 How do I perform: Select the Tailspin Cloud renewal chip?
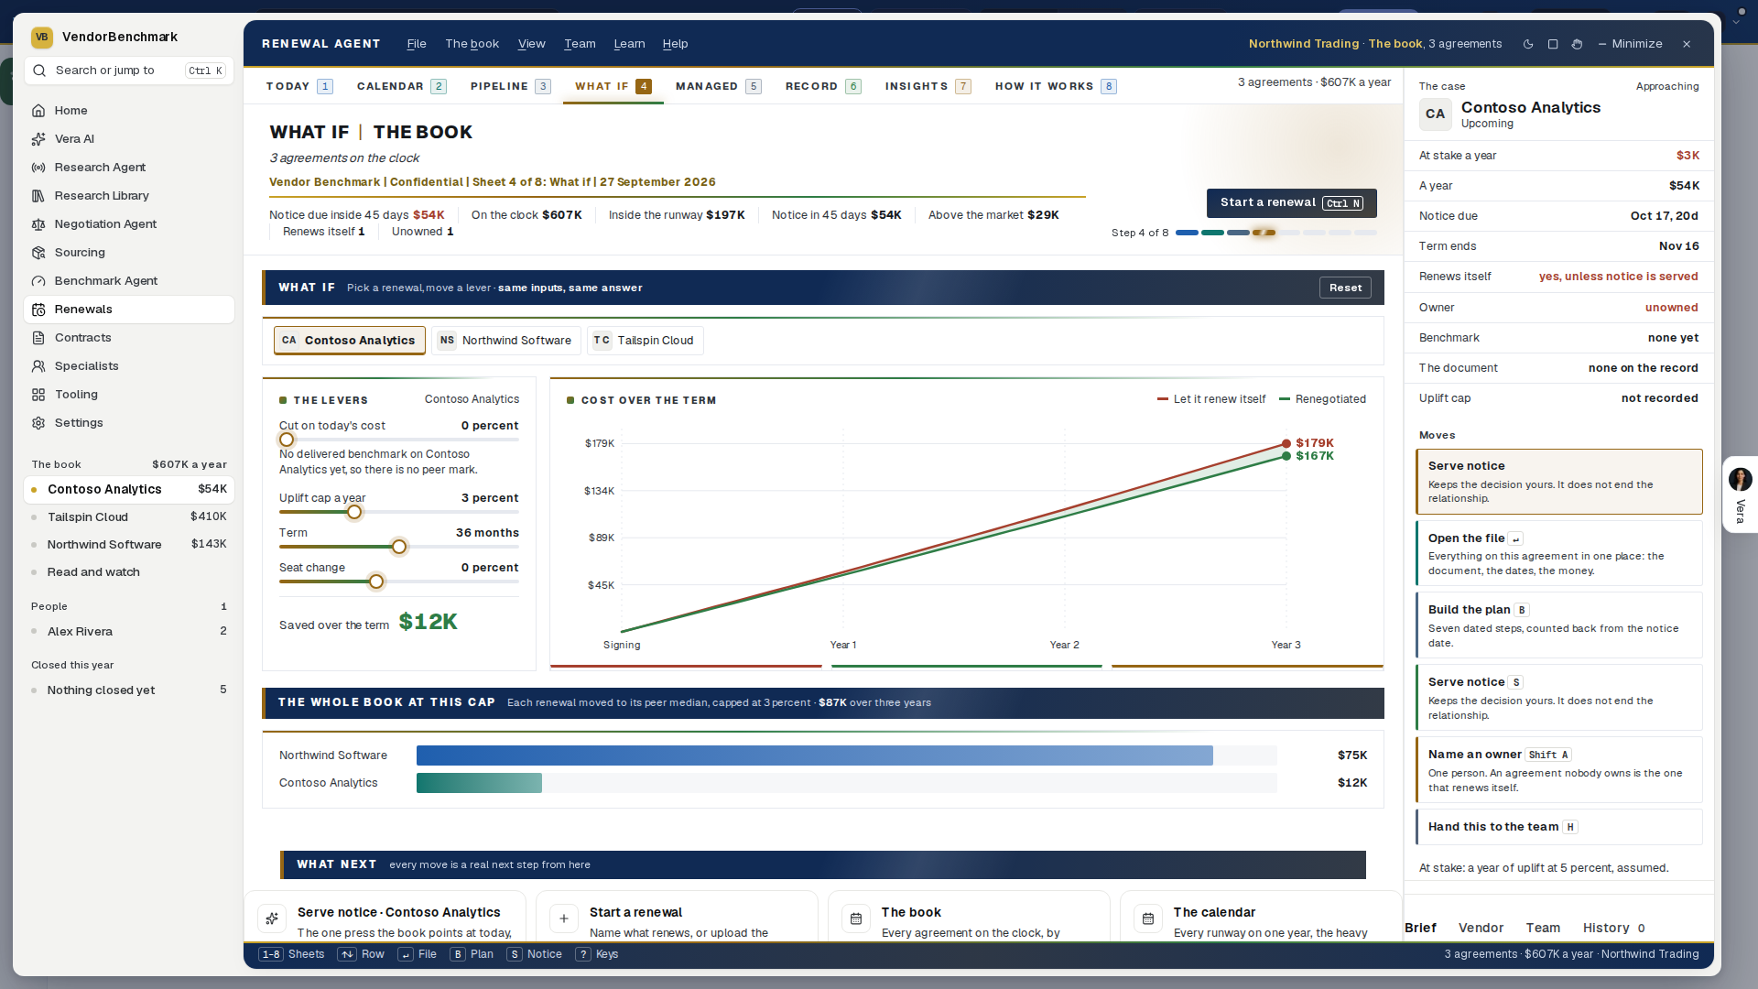point(646,341)
